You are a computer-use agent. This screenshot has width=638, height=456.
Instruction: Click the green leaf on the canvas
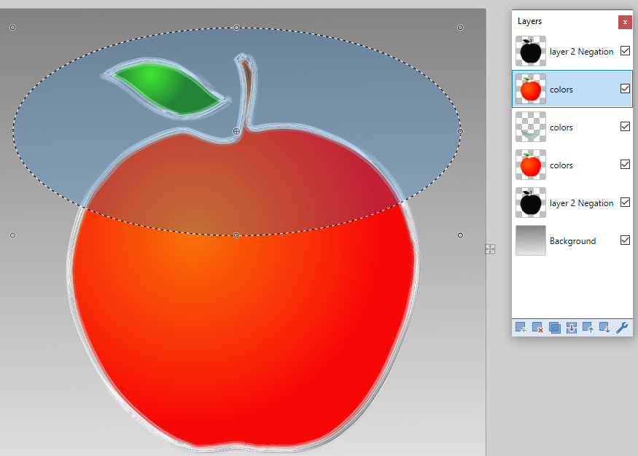point(167,87)
